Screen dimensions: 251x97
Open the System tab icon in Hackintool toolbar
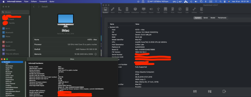click(105, 10)
